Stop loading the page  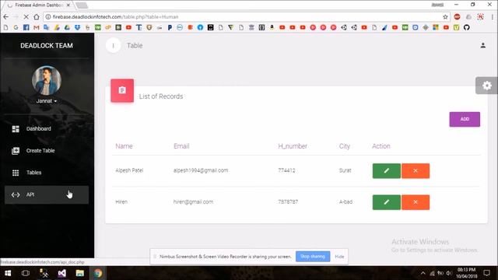coord(26,17)
